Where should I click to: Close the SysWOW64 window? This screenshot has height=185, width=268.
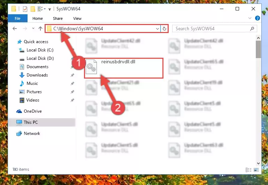(x=253, y=9)
